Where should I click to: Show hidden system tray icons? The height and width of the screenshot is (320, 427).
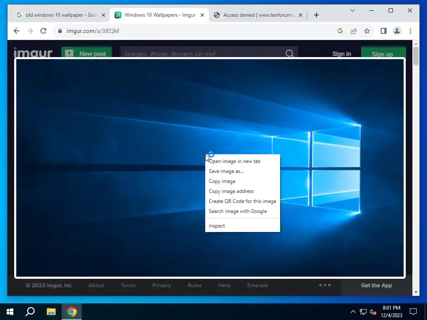point(353,312)
